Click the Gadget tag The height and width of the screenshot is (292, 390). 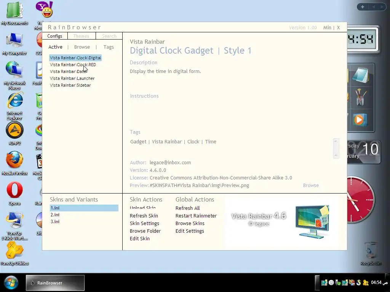(138, 142)
